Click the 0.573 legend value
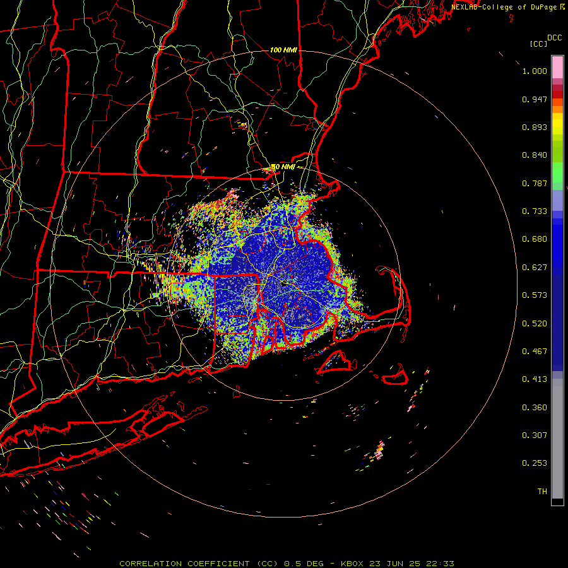Screen dimensions: 568x568 pyautogui.click(x=535, y=295)
